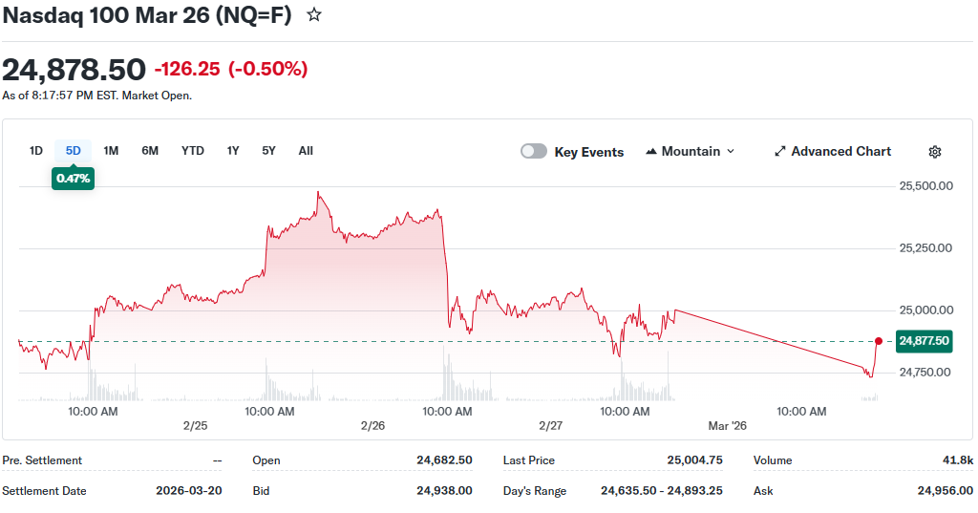This screenshot has height=513, width=978.
Task: Click the 25,000.00 y-axis label
Action: 925,310
